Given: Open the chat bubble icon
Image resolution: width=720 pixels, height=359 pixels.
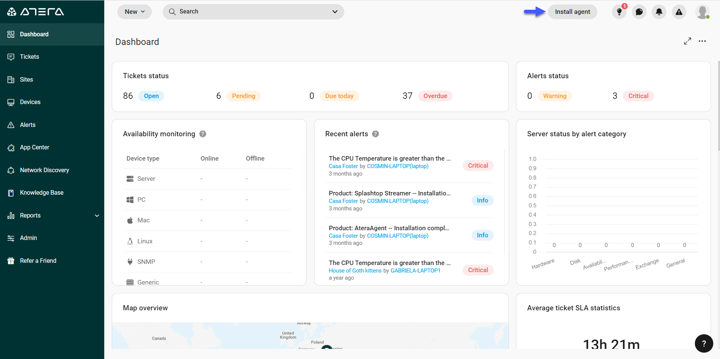Looking at the screenshot, I should pos(639,12).
